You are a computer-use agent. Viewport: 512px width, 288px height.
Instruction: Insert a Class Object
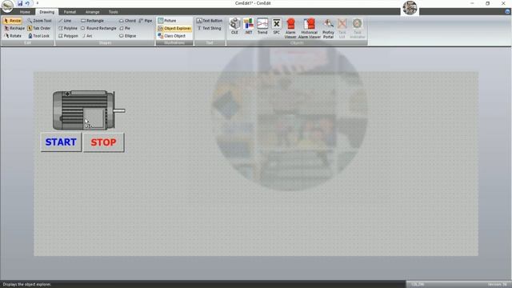[x=172, y=36]
